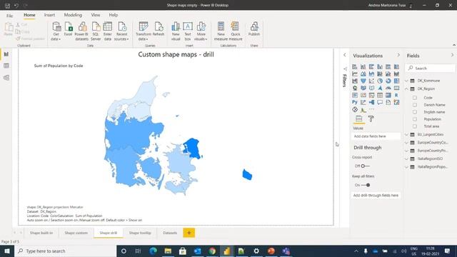The height and width of the screenshot is (257, 457).
Task: Open the Format paint roller pane
Action: (x=371, y=119)
